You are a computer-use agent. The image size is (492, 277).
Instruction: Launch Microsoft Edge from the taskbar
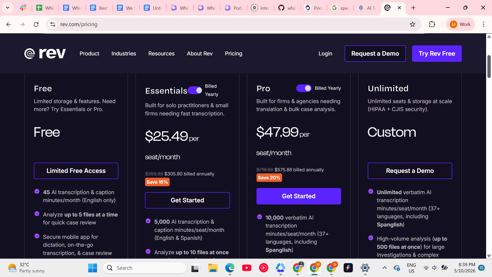[x=230, y=268]
